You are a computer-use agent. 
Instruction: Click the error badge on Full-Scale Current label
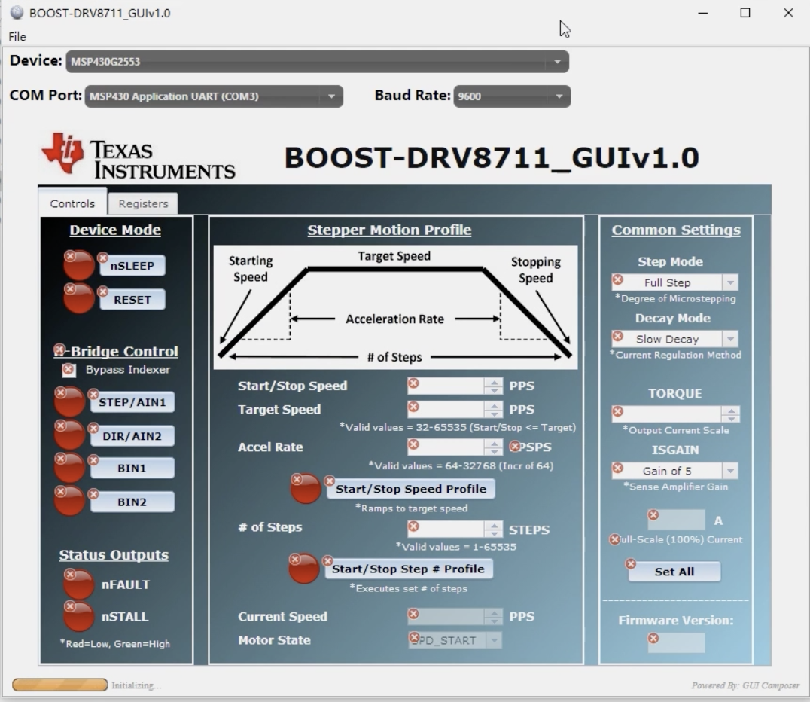(x=614, y=540)
